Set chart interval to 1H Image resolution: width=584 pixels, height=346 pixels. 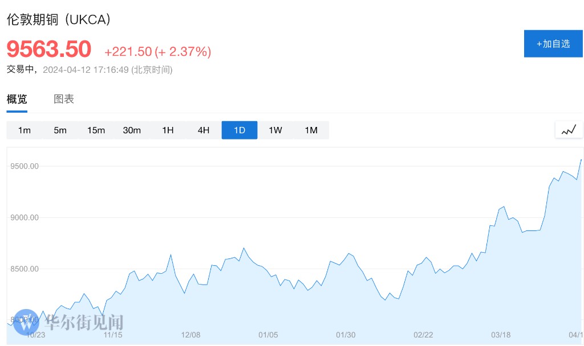[168, 130]
